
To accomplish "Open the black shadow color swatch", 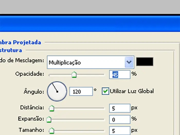I will pos(145,62).
